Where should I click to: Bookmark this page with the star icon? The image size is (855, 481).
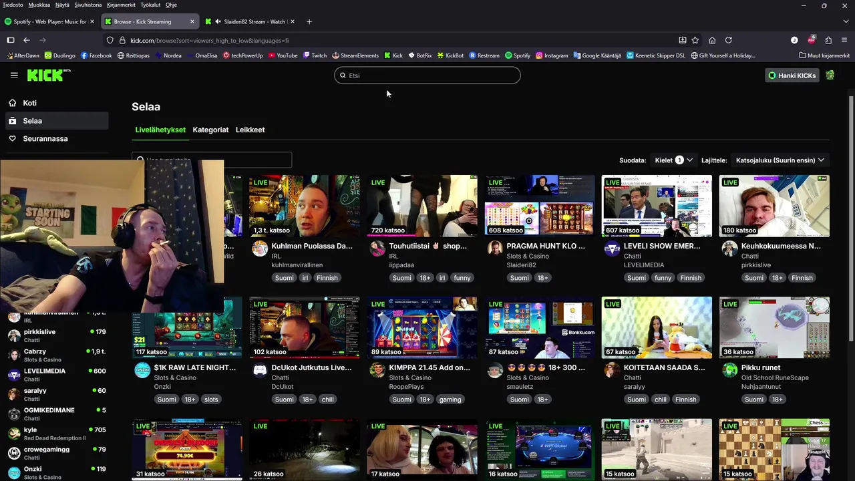click(x=695, y=40)
